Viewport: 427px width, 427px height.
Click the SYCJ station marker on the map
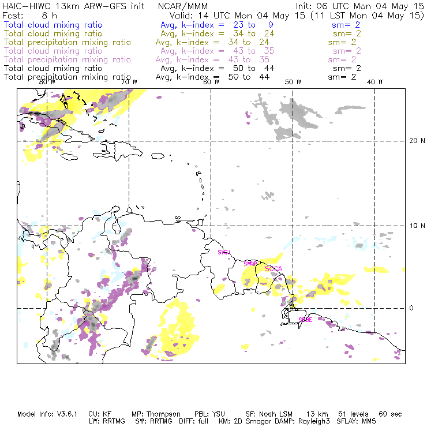224,252
